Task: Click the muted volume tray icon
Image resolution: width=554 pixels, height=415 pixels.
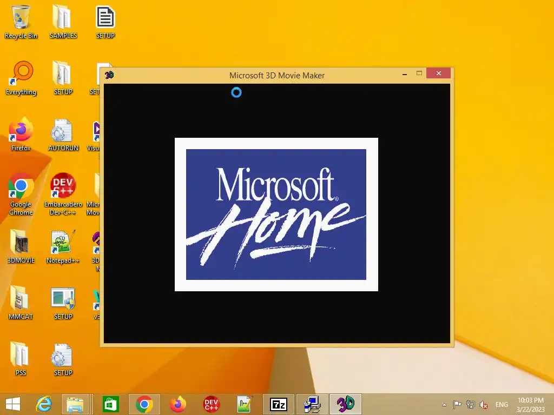Action: click(484, 404)
